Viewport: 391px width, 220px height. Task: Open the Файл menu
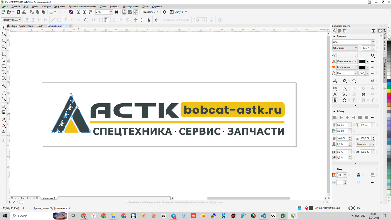pyautogui.click(x=5, y=7)
